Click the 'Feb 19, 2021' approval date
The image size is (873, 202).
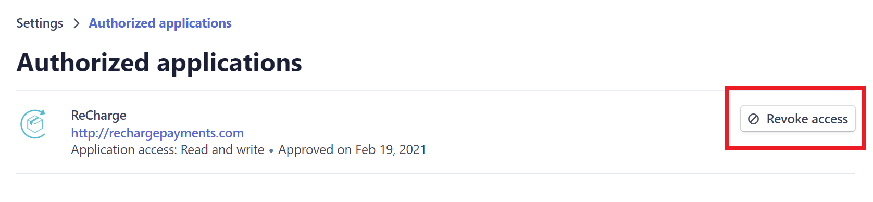coord(391,150)
